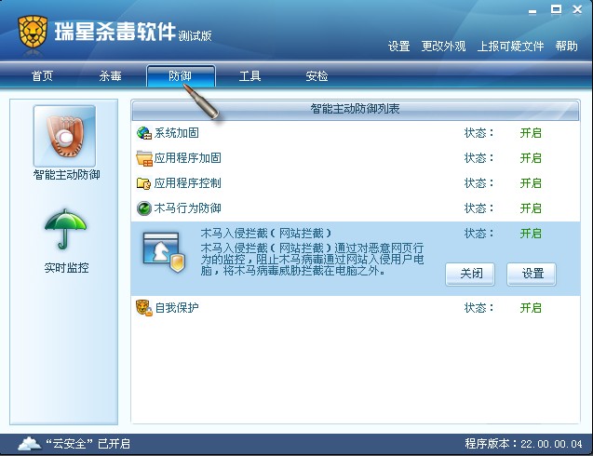This screenshot has width=593, height=456.
Task: Select the 防御 tab
Action: 181,76
